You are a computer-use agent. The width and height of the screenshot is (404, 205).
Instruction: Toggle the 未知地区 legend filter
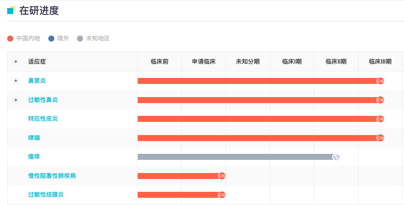pos(93,38)
